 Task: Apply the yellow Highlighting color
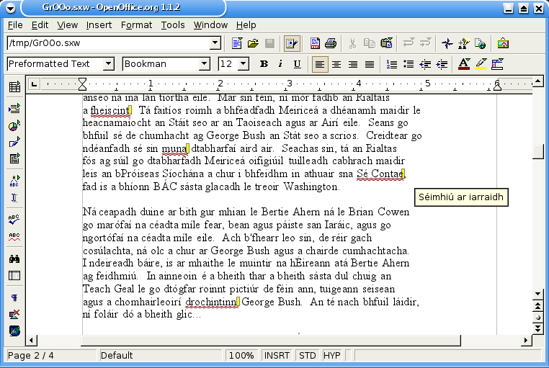tap(481, 64)
